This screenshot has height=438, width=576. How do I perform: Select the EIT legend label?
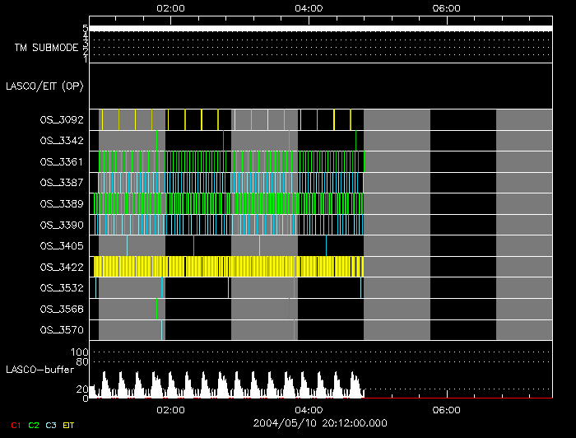point(68,425)
